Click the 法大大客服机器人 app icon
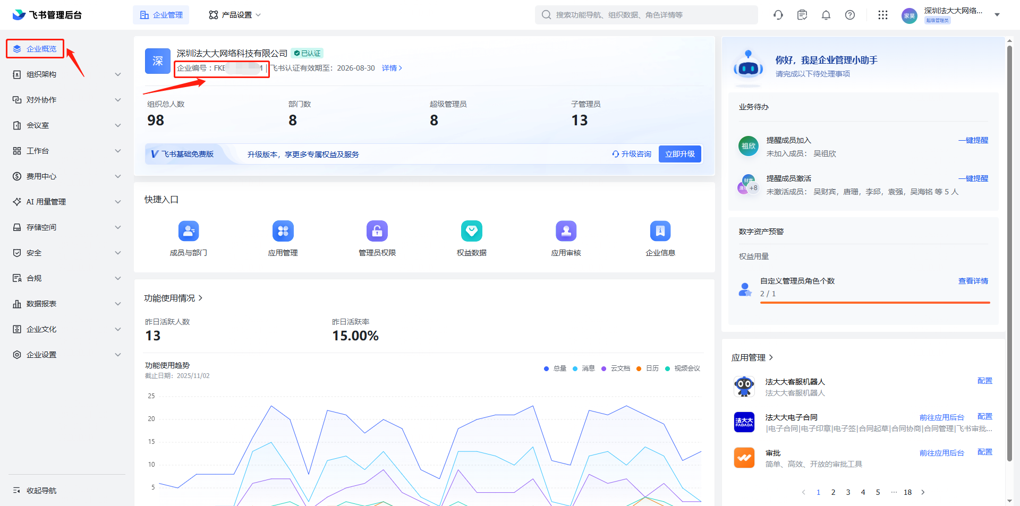1020x506 pixels. coord(744,387)
